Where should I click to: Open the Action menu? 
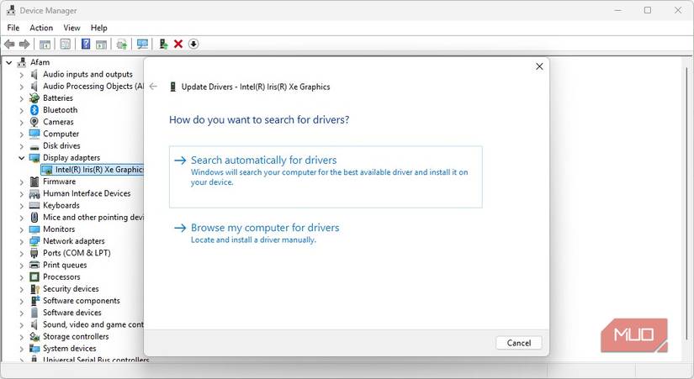pos(41,28)
